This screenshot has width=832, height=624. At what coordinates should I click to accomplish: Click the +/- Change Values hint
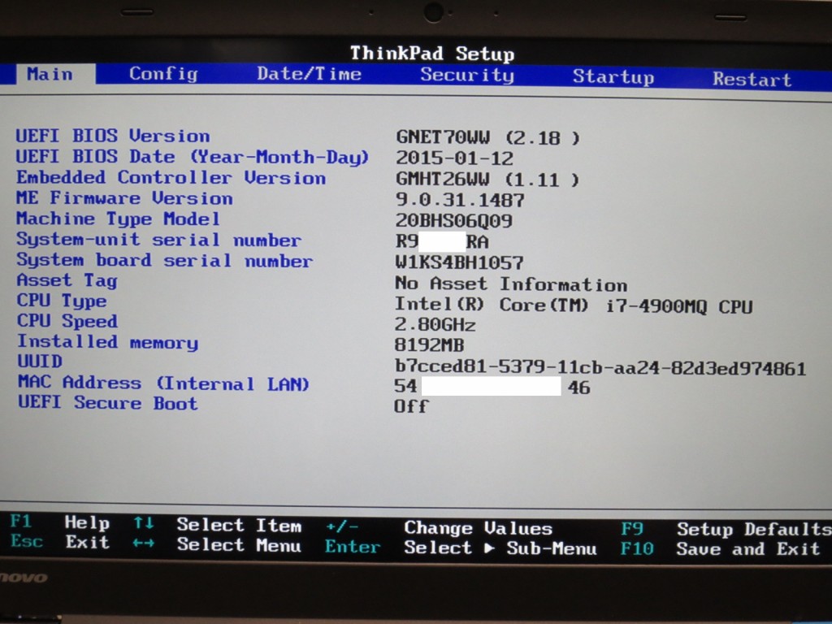(x=439, y=528)
